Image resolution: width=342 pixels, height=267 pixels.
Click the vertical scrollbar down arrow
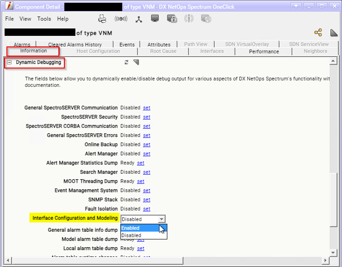pyautogui.click(x=334, y=252)
